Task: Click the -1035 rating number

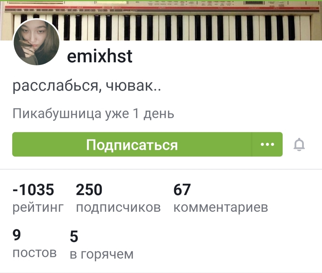Action: (x=33, y=189)
